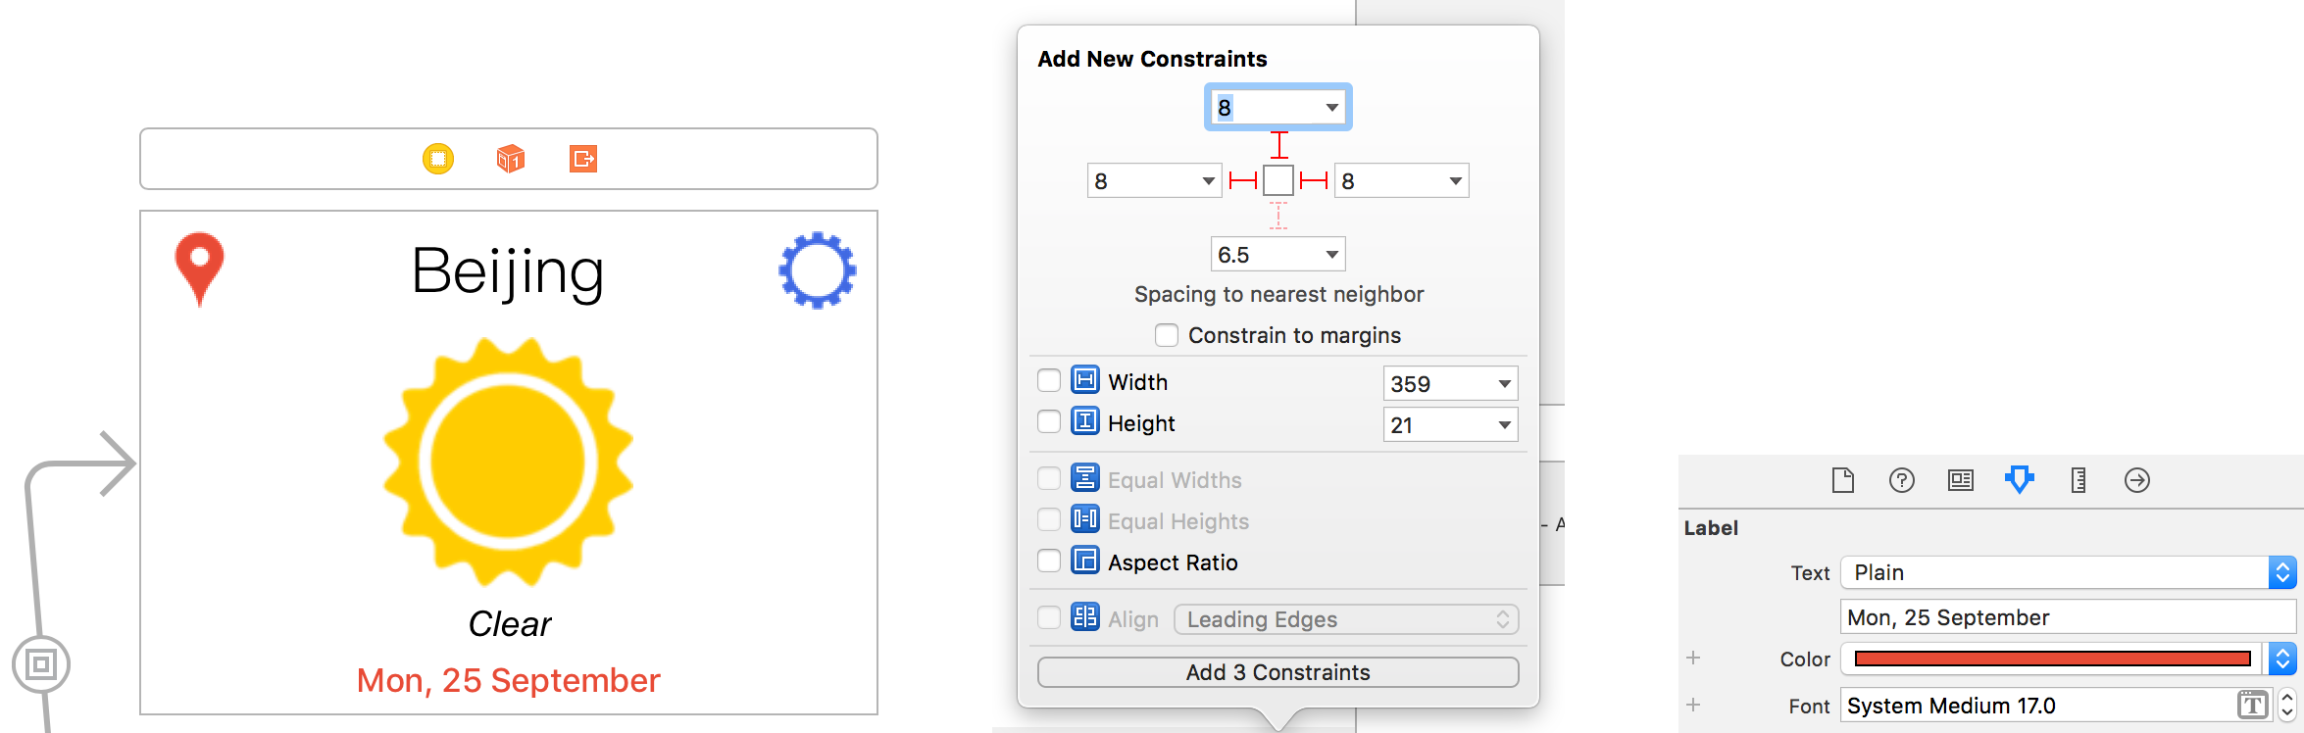Check the Width constraint box

click(1049, 380)
